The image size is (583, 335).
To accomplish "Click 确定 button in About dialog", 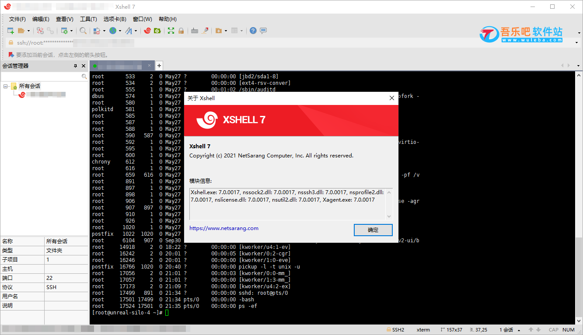I will coord(373,230).
